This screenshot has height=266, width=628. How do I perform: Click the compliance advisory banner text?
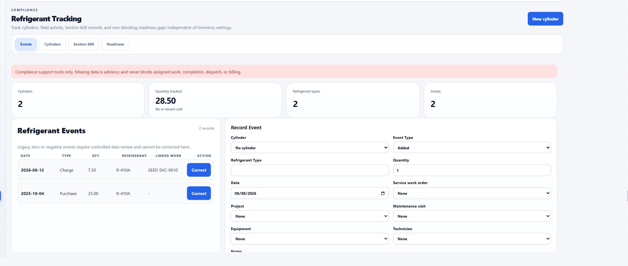tap(128, 72)
